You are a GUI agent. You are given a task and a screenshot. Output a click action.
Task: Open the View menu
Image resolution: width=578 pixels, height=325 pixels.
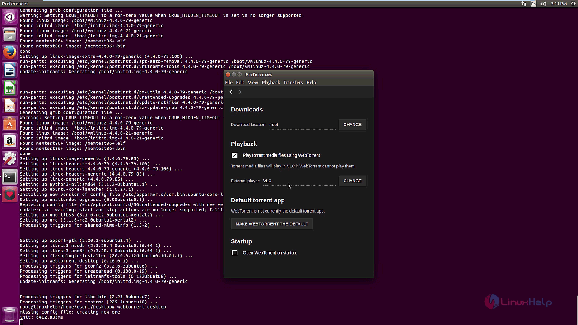pos(253,83)
